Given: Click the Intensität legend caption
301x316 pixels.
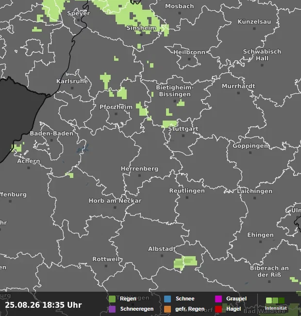Looking at the screenshot, I should pos(276,308).
